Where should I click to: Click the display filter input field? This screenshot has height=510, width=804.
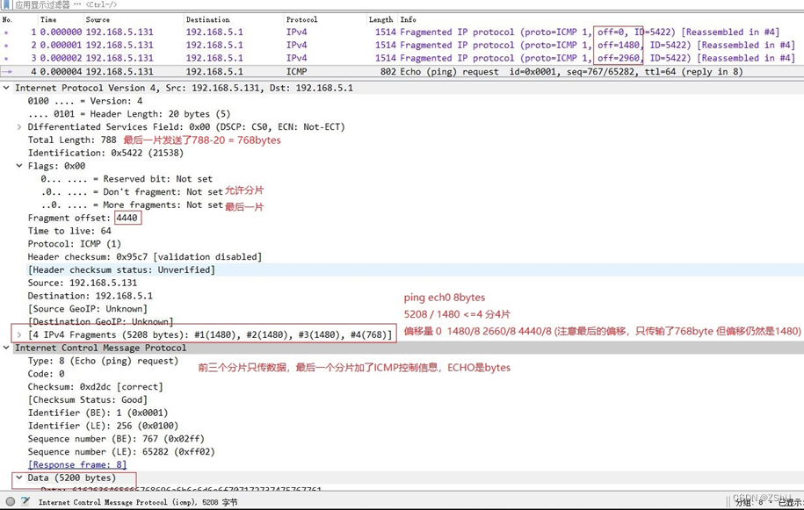(x=409, y=4)
